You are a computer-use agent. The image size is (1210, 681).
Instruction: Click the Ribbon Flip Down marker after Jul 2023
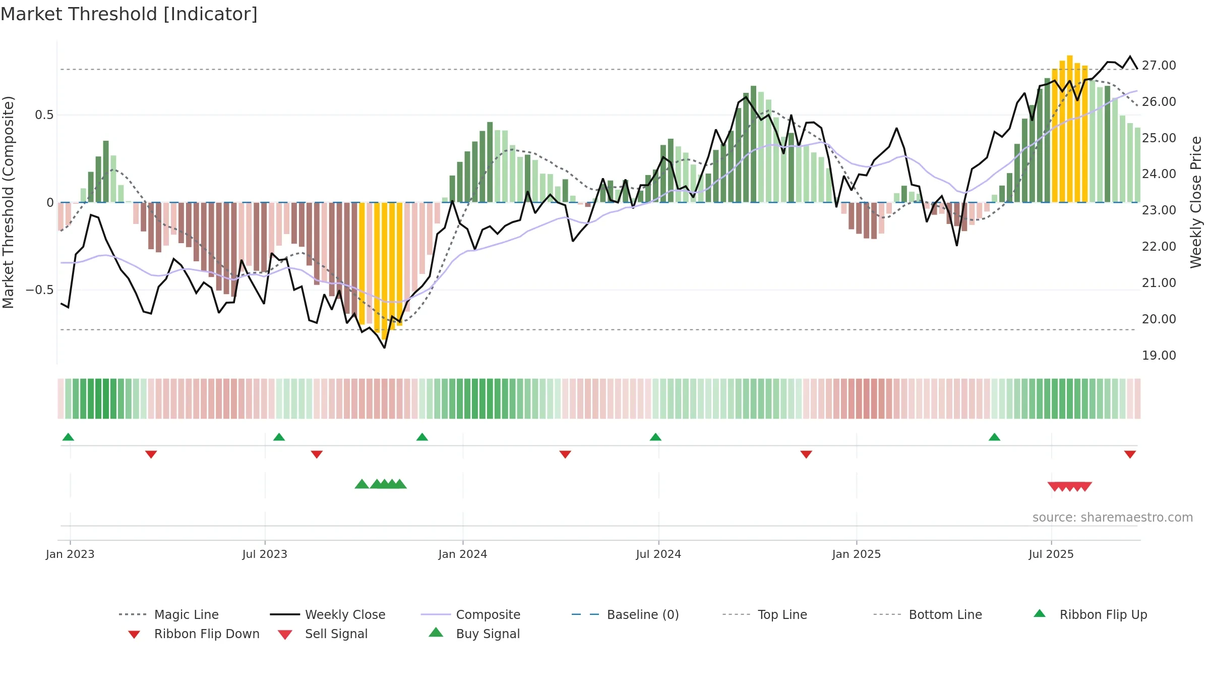point(317,455)
